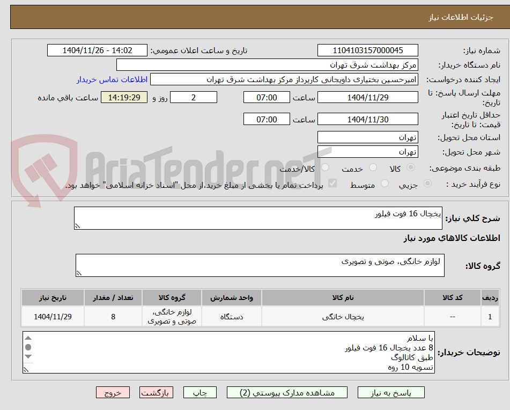
Task: Click the شرح کلی نیاز text area
Action: click(258, 218)
